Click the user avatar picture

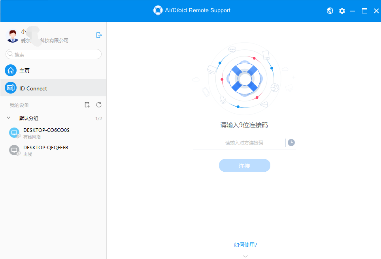(12, 36)
